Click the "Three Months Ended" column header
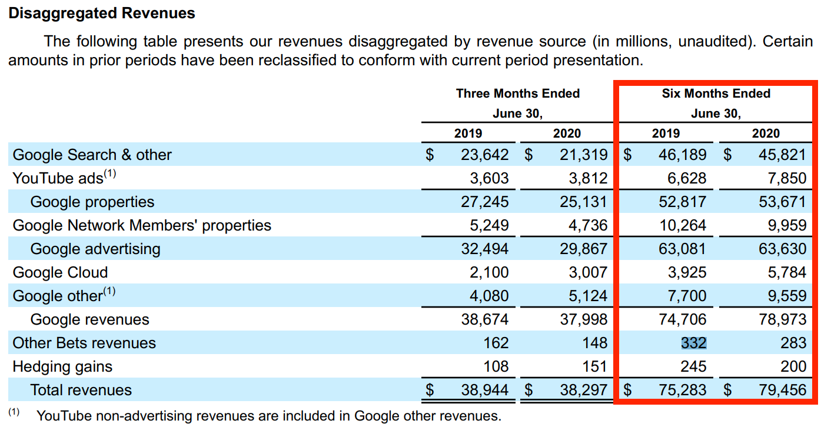Image resolution: width=831 pixels, height=427 pixels. point(518,94)
